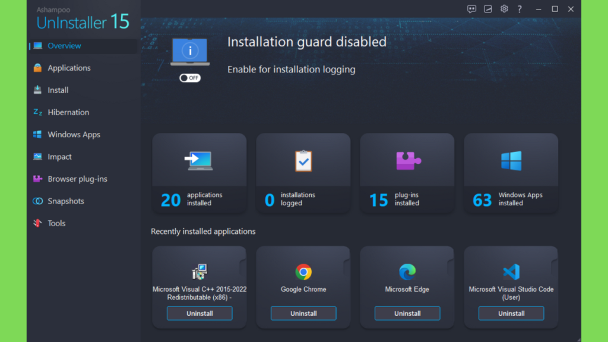Click the Microsoft Visual C++ installer icon
Screen dimensions: 608x342
point(199,272)
